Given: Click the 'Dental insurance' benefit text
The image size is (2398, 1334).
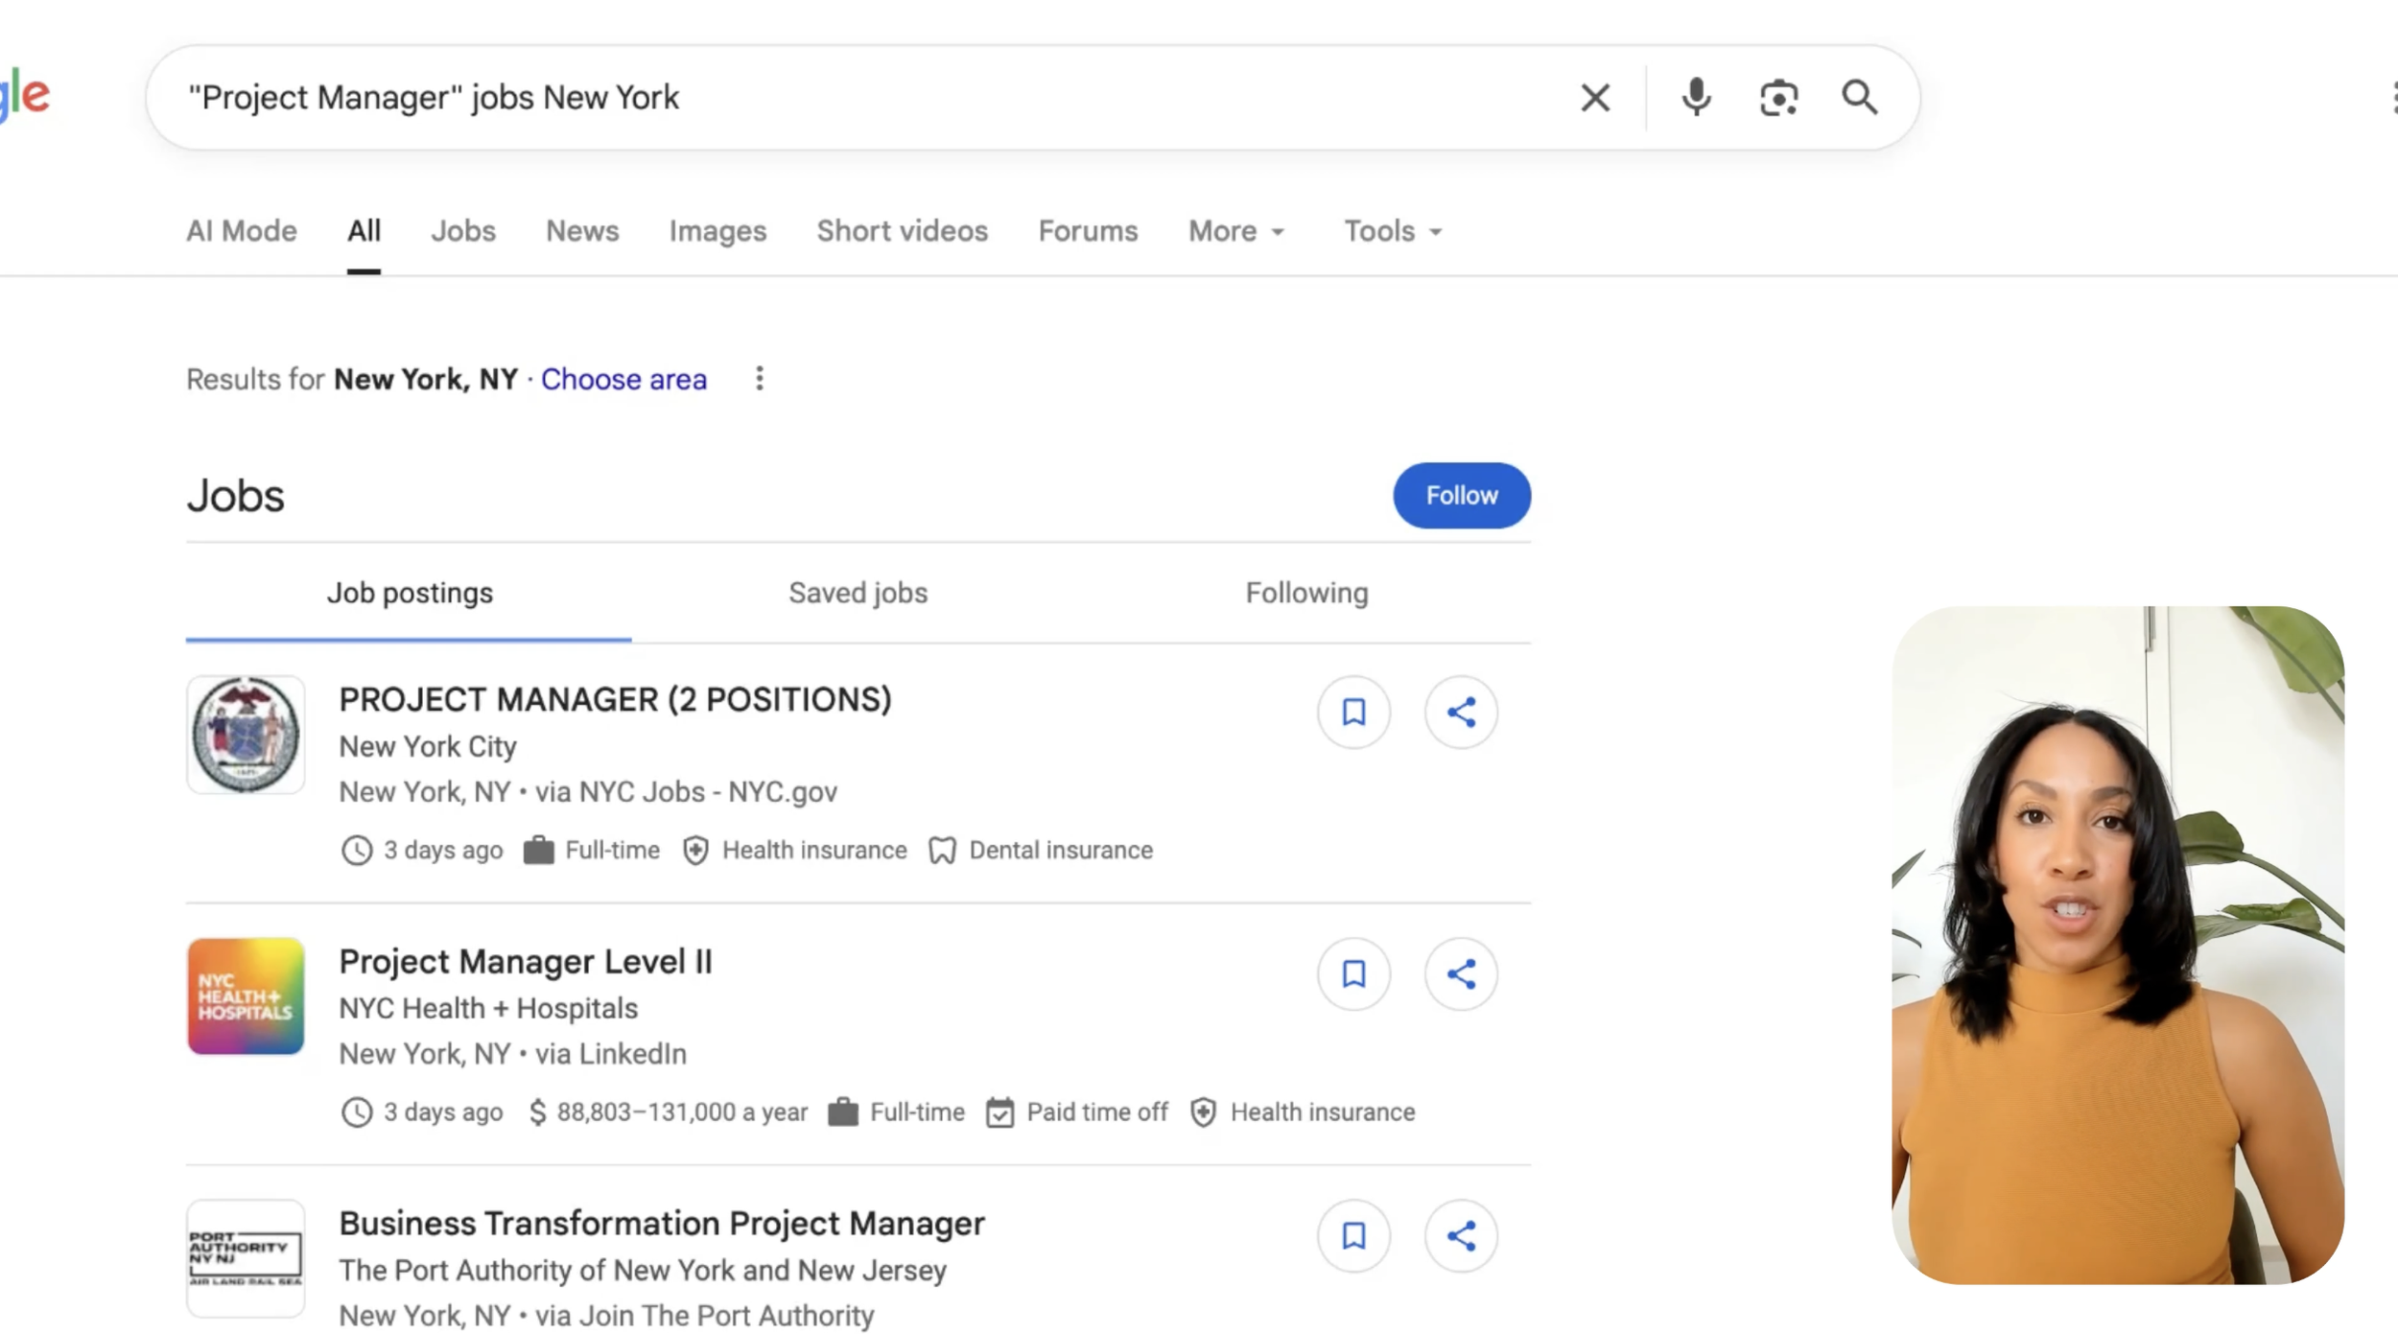Looking at the screenshot, I should pyautogui.click(x=1061, y=850).
